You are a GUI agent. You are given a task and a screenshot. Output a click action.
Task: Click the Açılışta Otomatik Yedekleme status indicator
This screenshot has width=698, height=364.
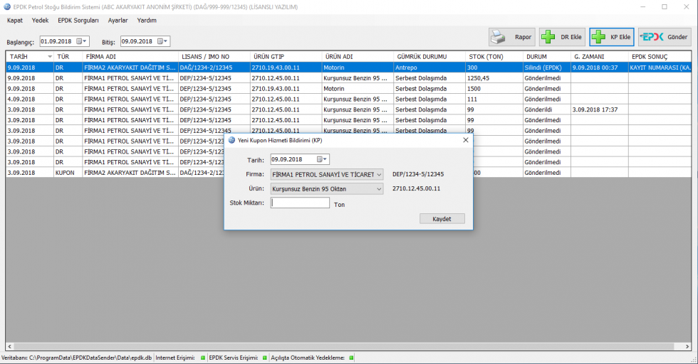click(x=351, y=358)
